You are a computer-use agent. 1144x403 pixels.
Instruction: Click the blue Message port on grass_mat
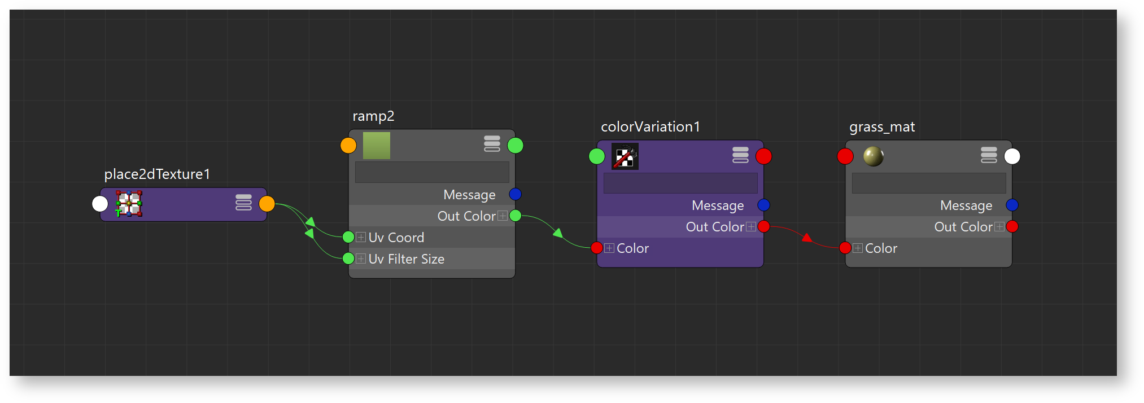tap(1012, 205)
